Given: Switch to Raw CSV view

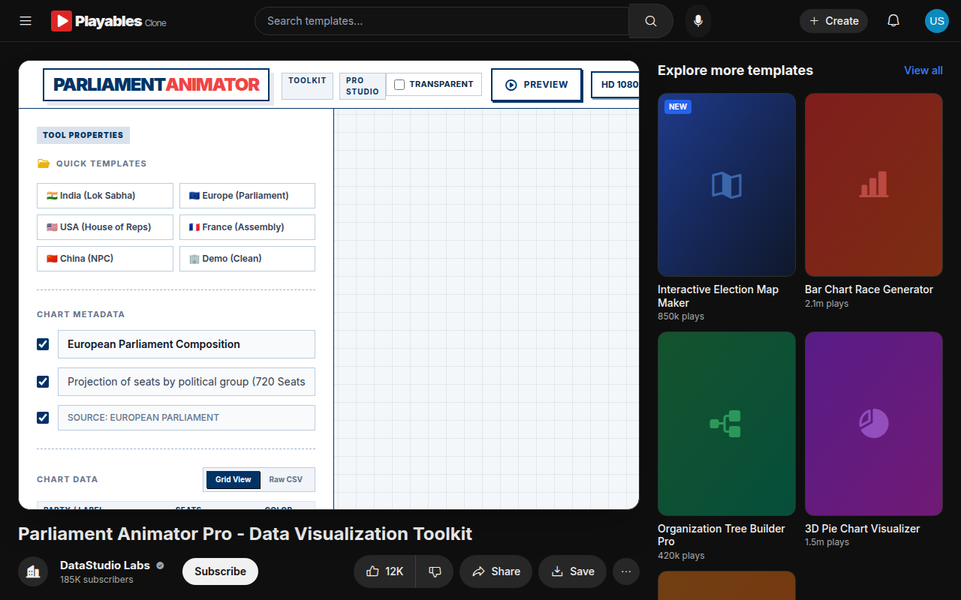Looking at the screenshot, I should [285, 479].
